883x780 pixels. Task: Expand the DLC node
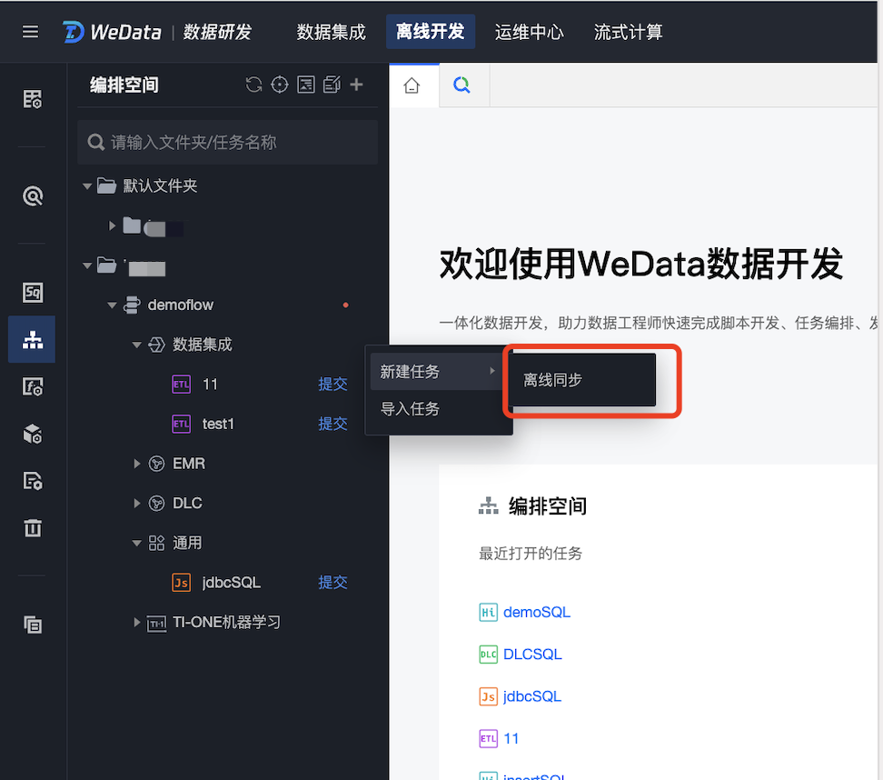click(x=137, y=504)
